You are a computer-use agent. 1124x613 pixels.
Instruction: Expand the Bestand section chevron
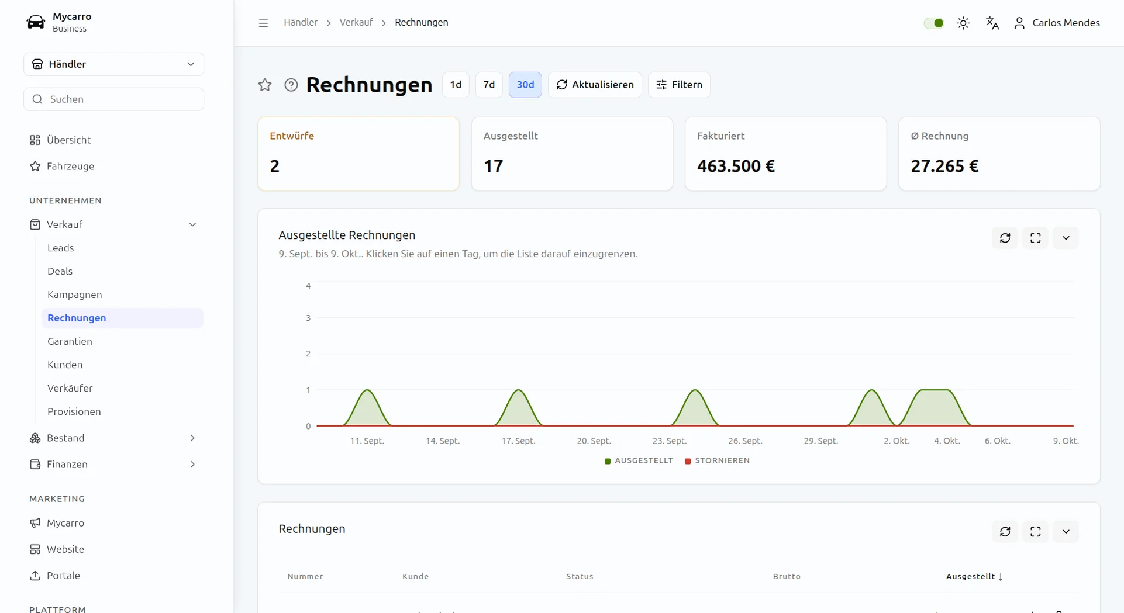(x=192, y=438)
